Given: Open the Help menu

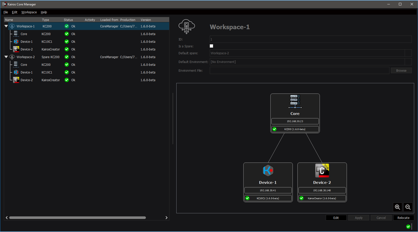Looking at the screenshot, I should [44, 12].
